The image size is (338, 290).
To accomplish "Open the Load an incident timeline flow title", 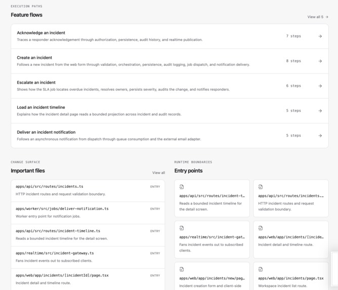I will (x=41, y=107).
